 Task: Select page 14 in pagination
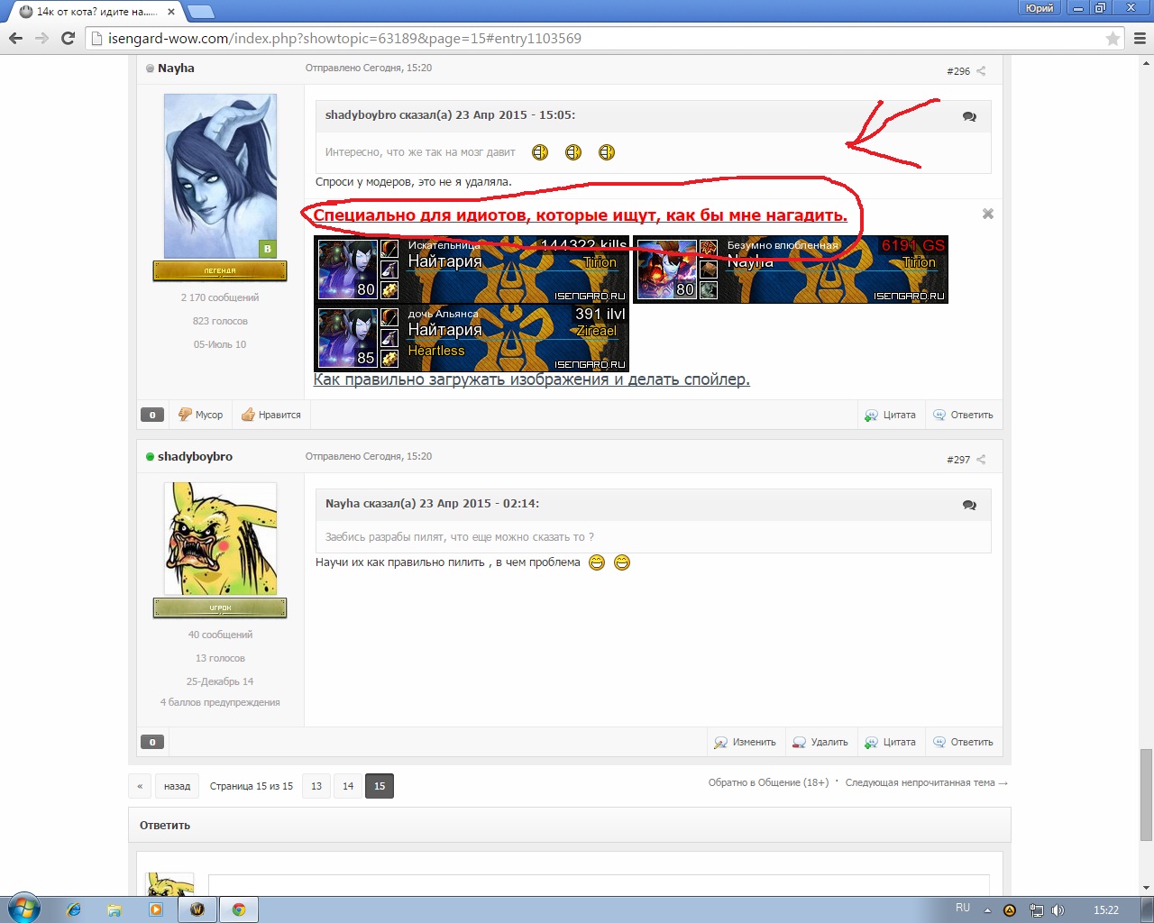click(x=348, y=786)
